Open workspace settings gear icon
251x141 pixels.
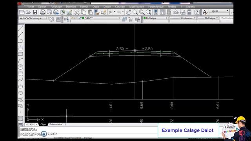tap(51, 19)
